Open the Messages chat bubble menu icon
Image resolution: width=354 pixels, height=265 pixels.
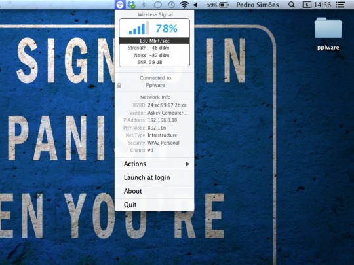[157, 5]
